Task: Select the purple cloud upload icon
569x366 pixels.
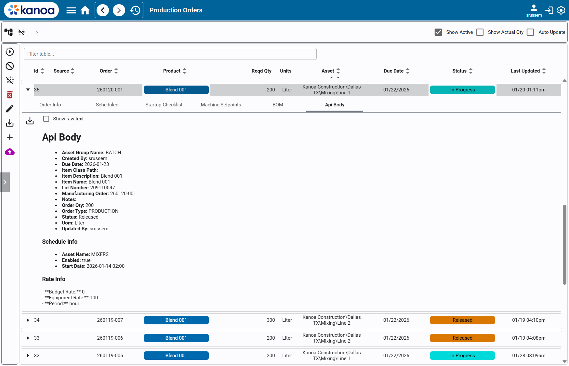Action: (x=9, y=152)
